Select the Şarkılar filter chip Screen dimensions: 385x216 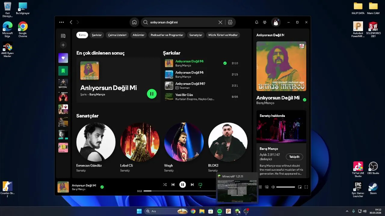[97, 35]
